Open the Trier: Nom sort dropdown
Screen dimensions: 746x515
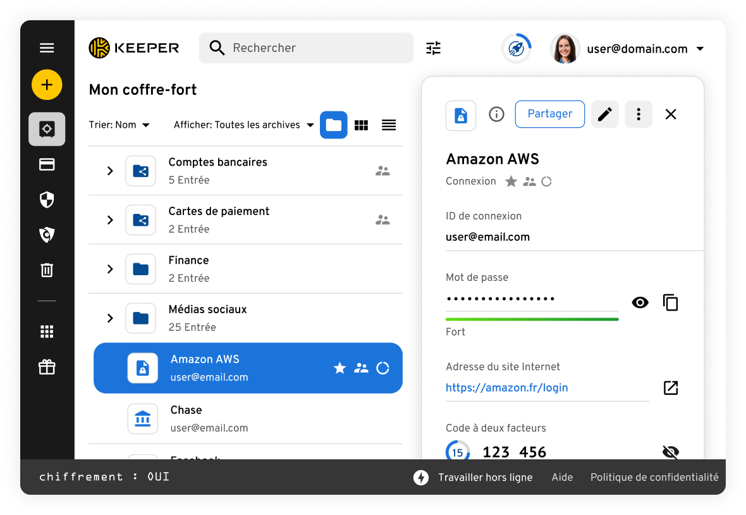119,125
